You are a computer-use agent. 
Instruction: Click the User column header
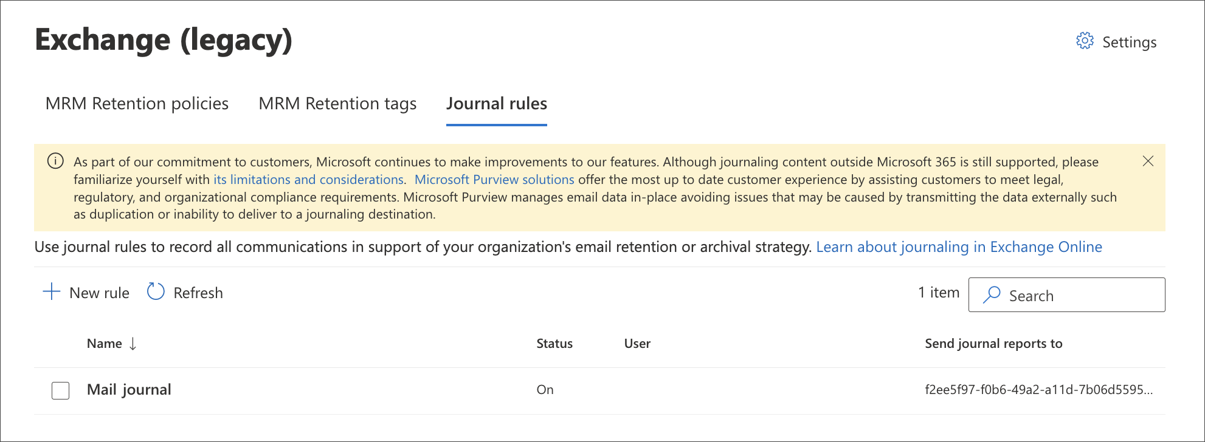click(637, 344)
